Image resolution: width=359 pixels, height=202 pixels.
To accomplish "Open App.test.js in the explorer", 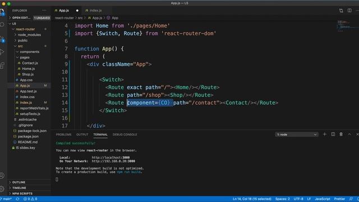I will click(x=28, y=91).
